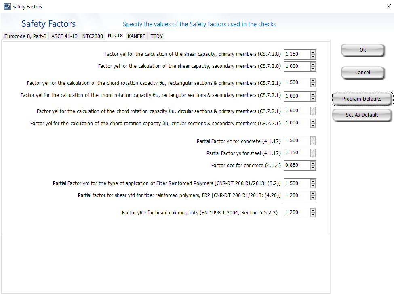The image size is (394, 294).
Task: Increase shear capacity primary members factor
Action: pos(313,52)
